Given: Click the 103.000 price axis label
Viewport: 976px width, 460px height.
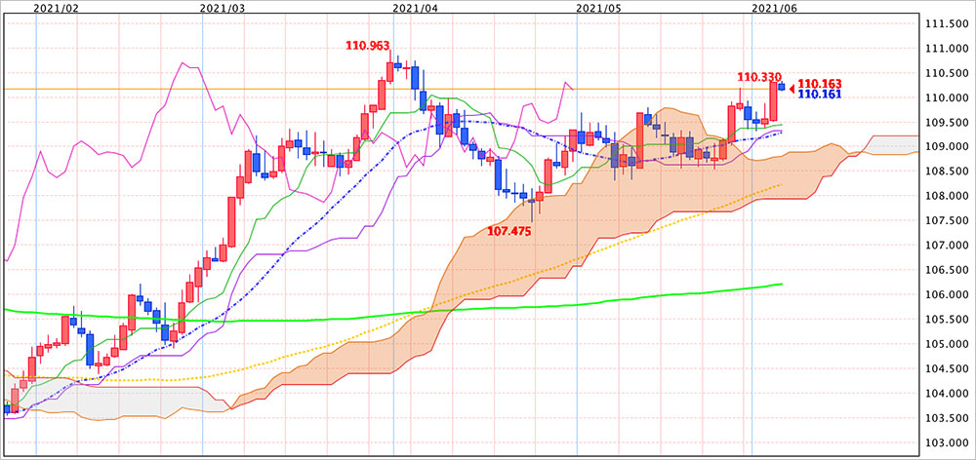Looking at the screenshot, I should [946, 443].
